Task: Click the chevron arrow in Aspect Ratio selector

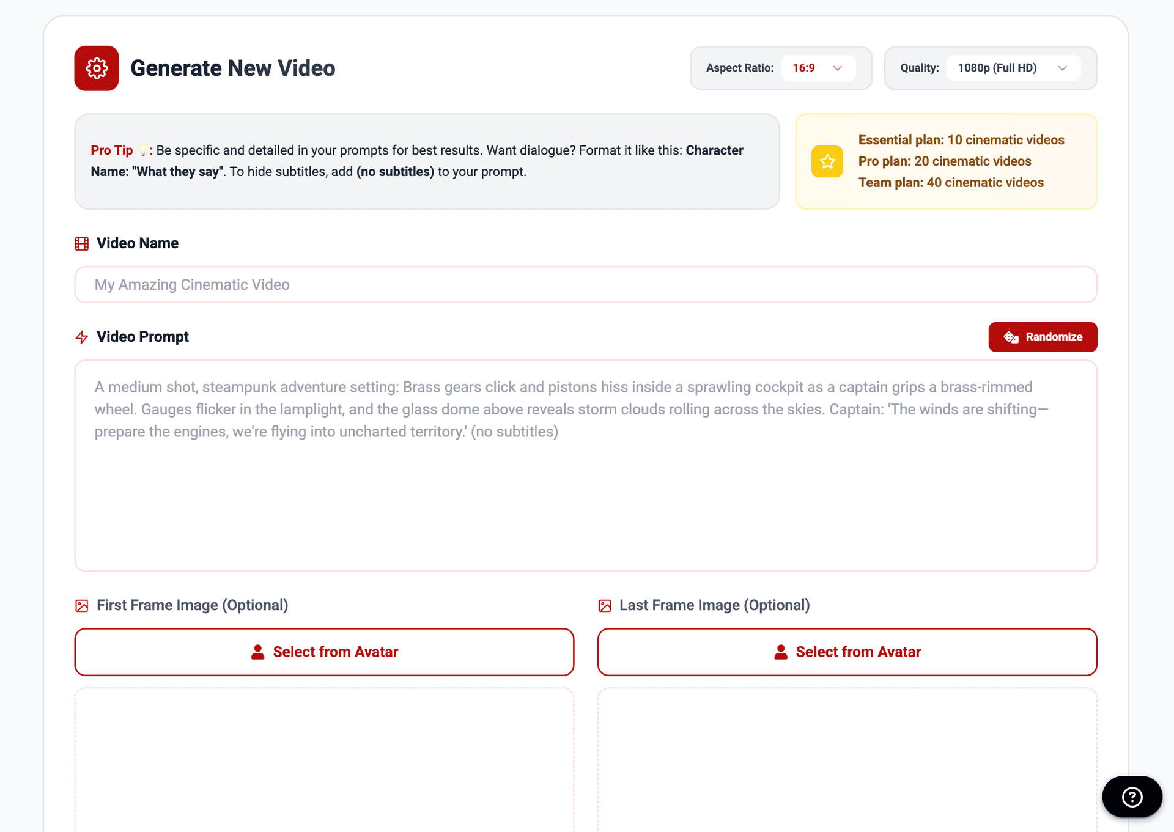Action: pos(838,68)
